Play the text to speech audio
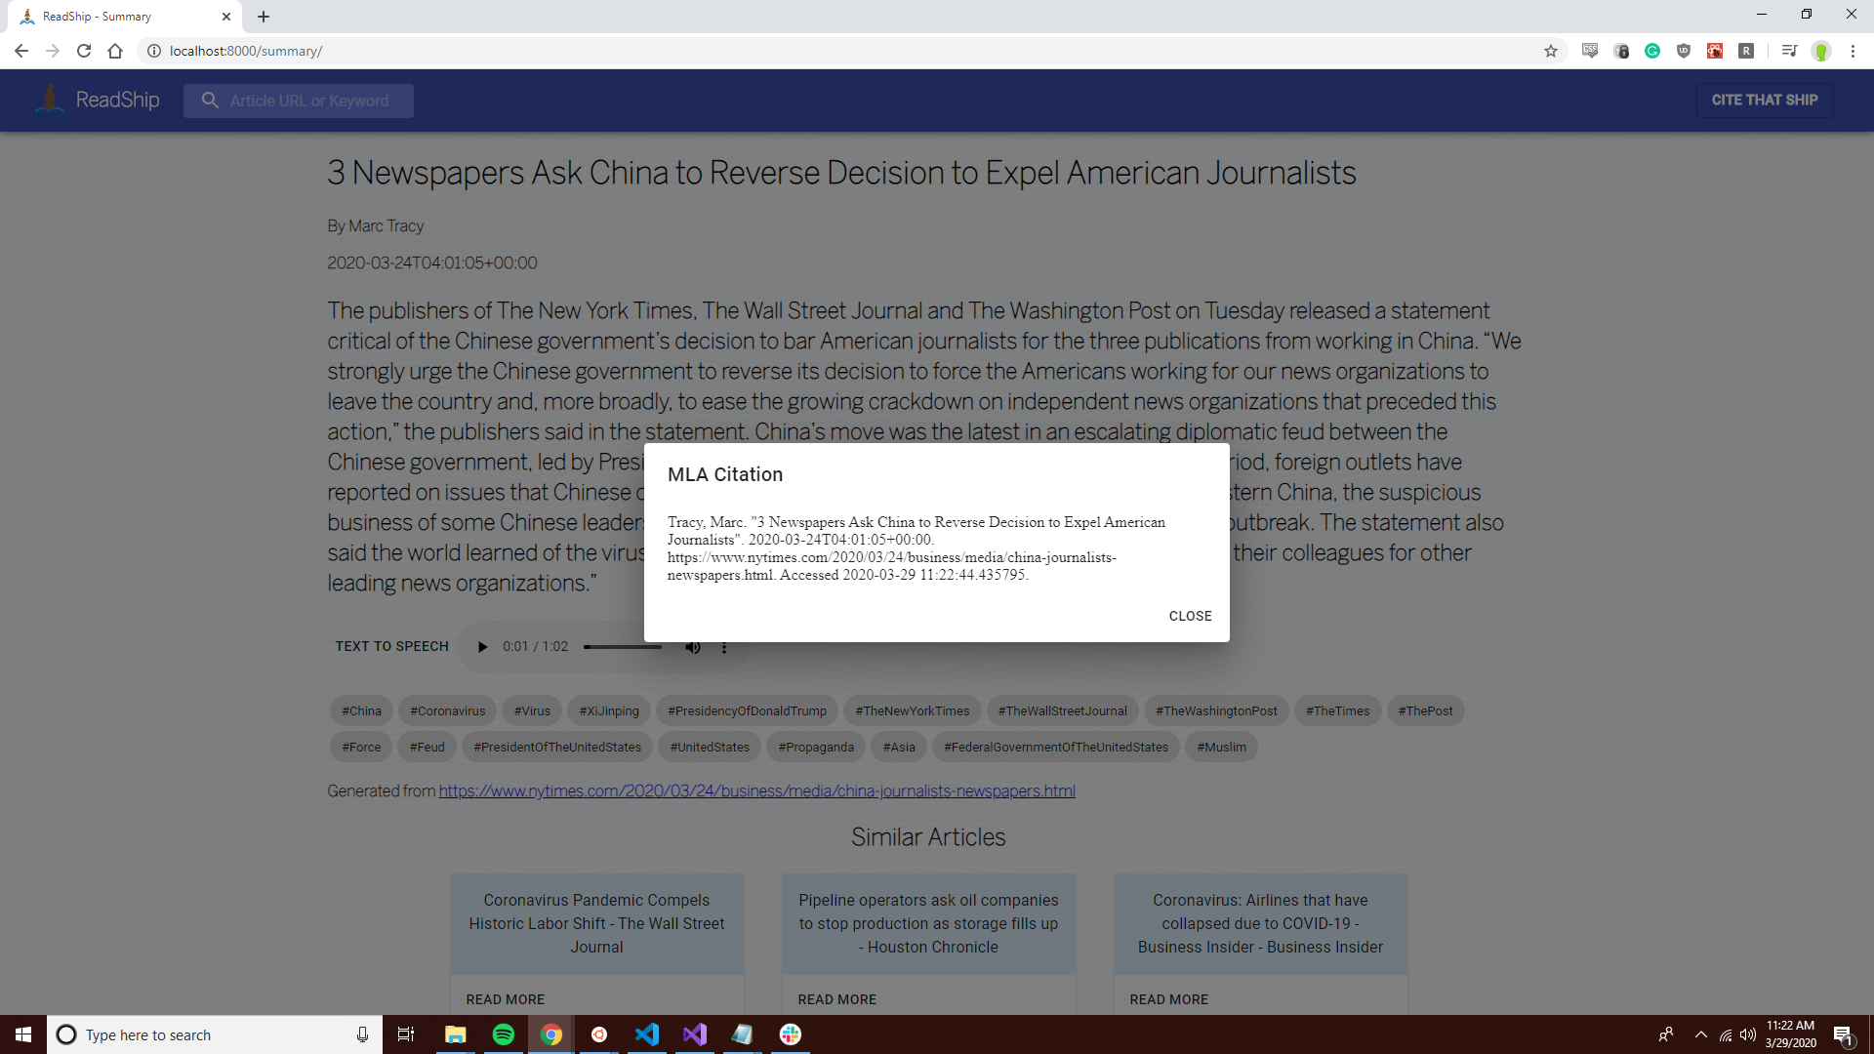 pyautogui.click(x=482, y=647)
